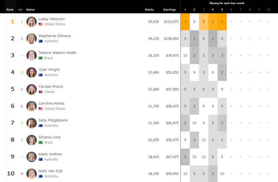Click the Brazil flag under Silvana Lima
The width and height of the screenshot is (278, 182).
(x=41, y=142)
